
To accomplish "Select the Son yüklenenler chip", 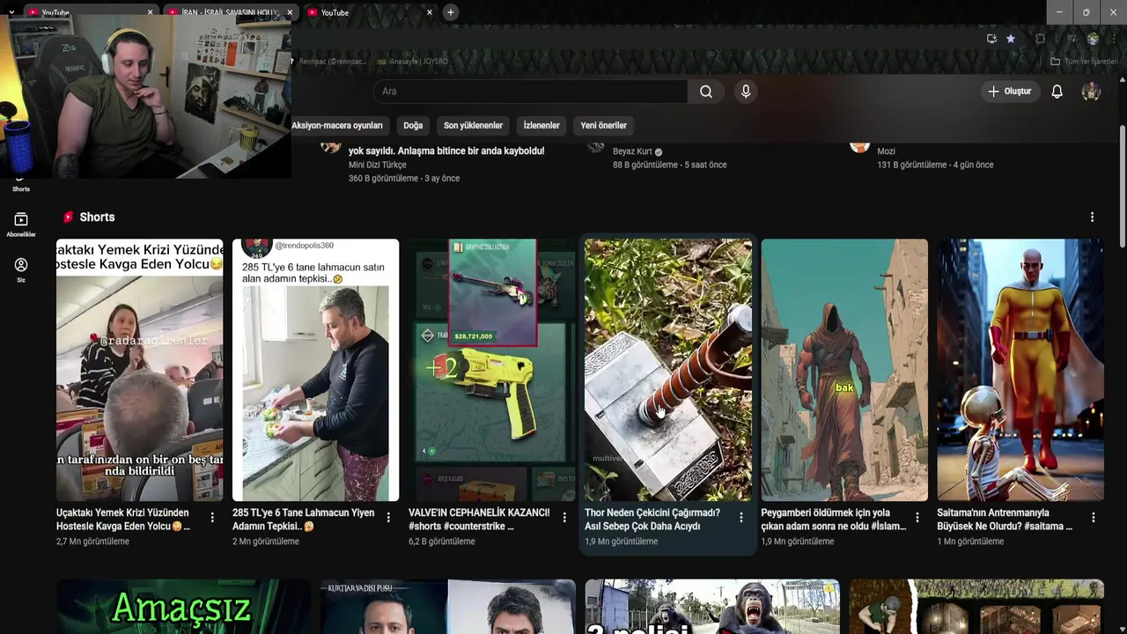I will click(x=473, y=125).
